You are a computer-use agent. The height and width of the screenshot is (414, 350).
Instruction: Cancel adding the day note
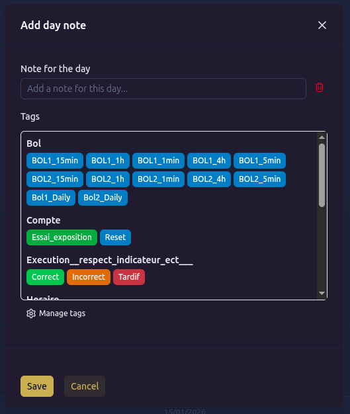click(85, 386)
